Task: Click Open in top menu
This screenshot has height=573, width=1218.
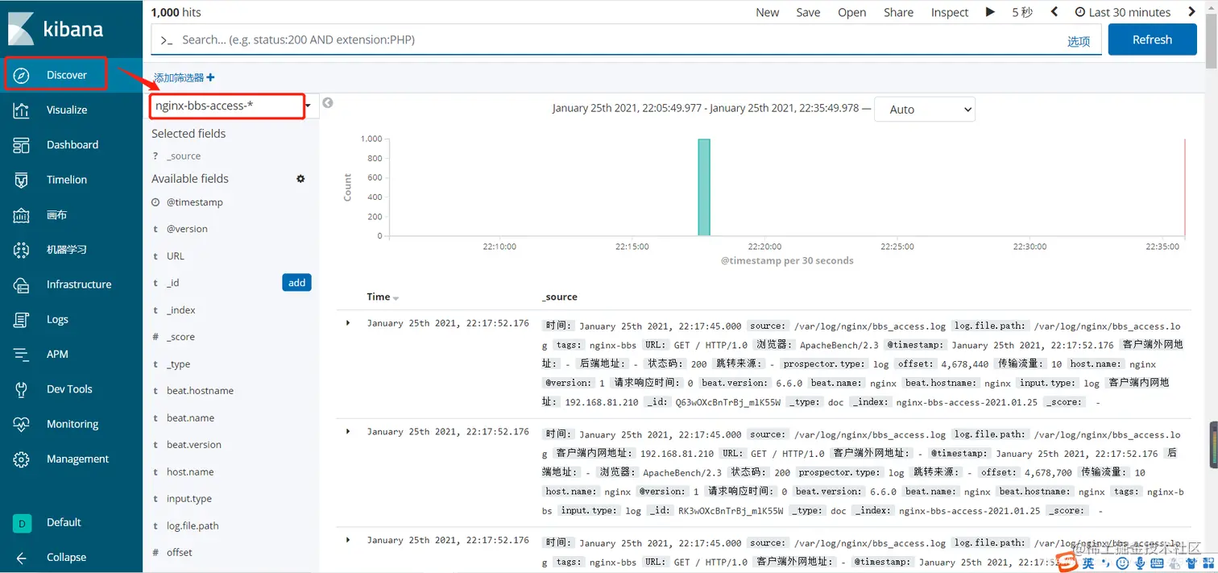Action: pos(851,12)
